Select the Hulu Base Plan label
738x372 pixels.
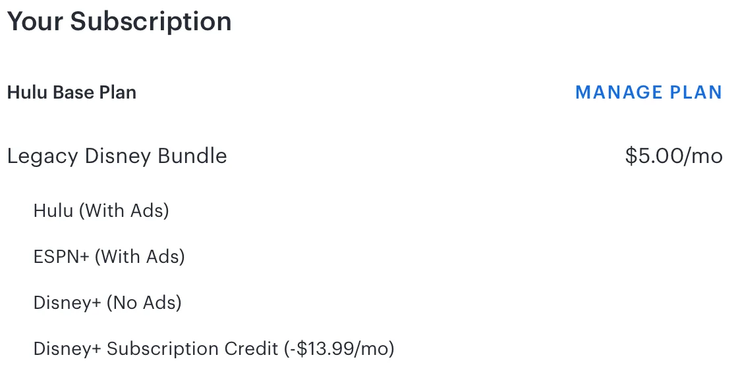(x=72, y=93)
